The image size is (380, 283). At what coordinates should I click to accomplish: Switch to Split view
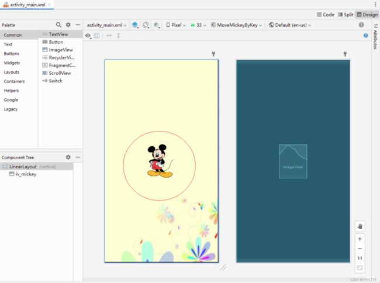pyautogui.click(x=346, y=15)
